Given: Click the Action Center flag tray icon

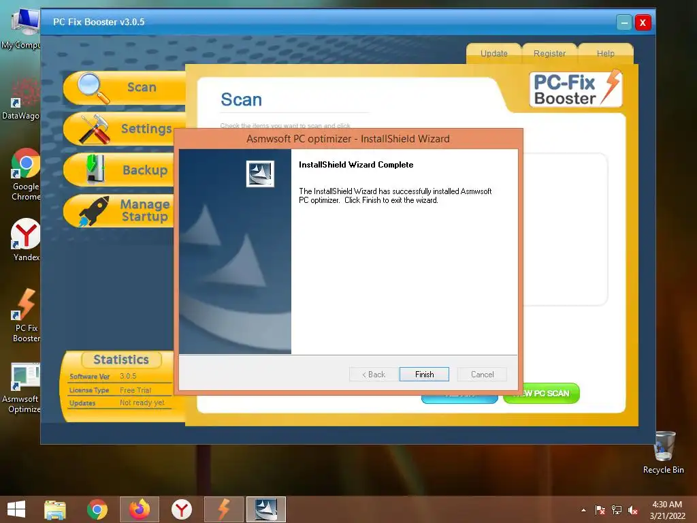Looking at the screenshot, I should coord(600,510).
